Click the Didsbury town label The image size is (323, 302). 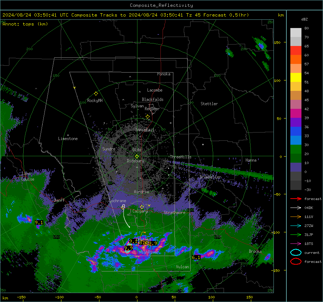pyautogui.click(x=136, y=161)
